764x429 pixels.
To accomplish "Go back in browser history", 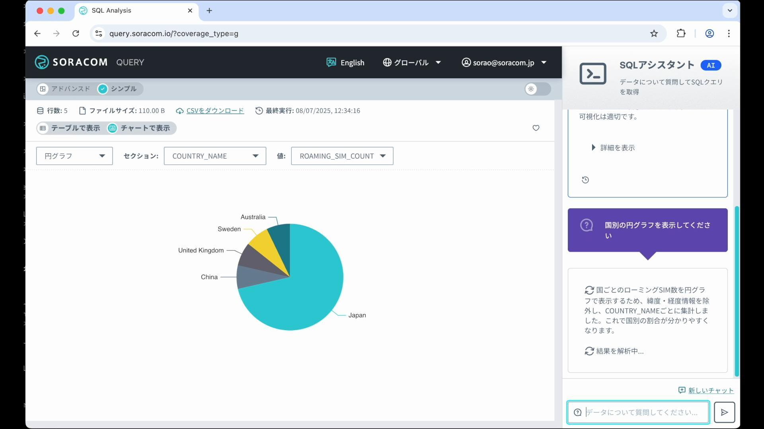I will click(x=37, y=33).
